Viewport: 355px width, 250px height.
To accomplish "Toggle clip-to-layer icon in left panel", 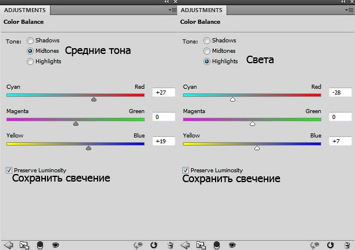I will (40, 245).
